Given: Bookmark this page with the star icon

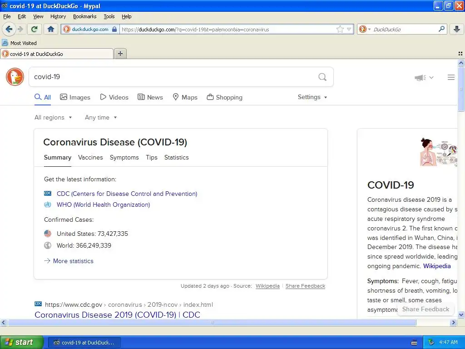Looking at the screenshot, I should tap(340, 29).
